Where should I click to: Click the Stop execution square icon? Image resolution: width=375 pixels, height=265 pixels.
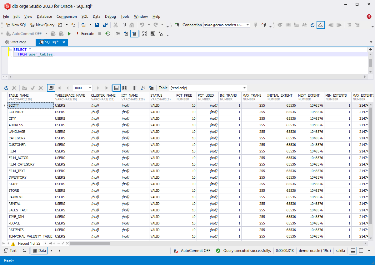click(100, 34)
